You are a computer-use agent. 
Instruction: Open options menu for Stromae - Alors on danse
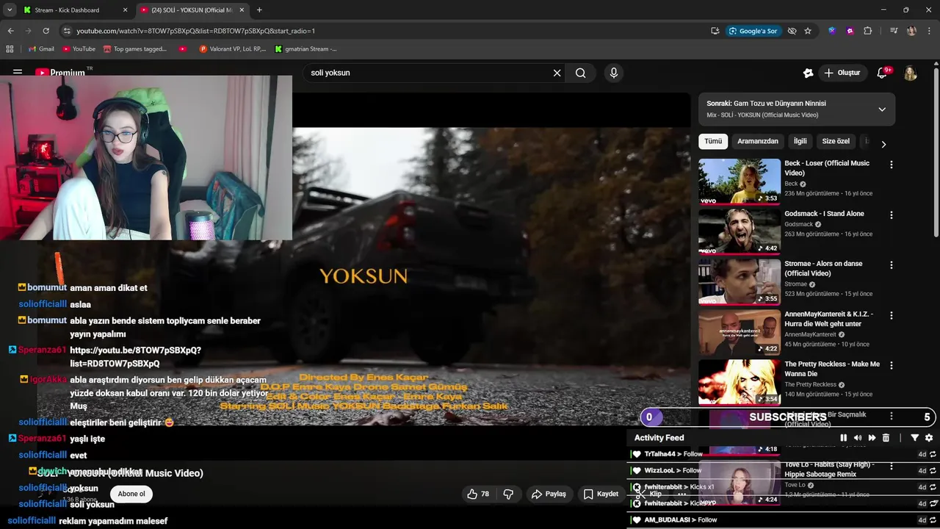892,265
